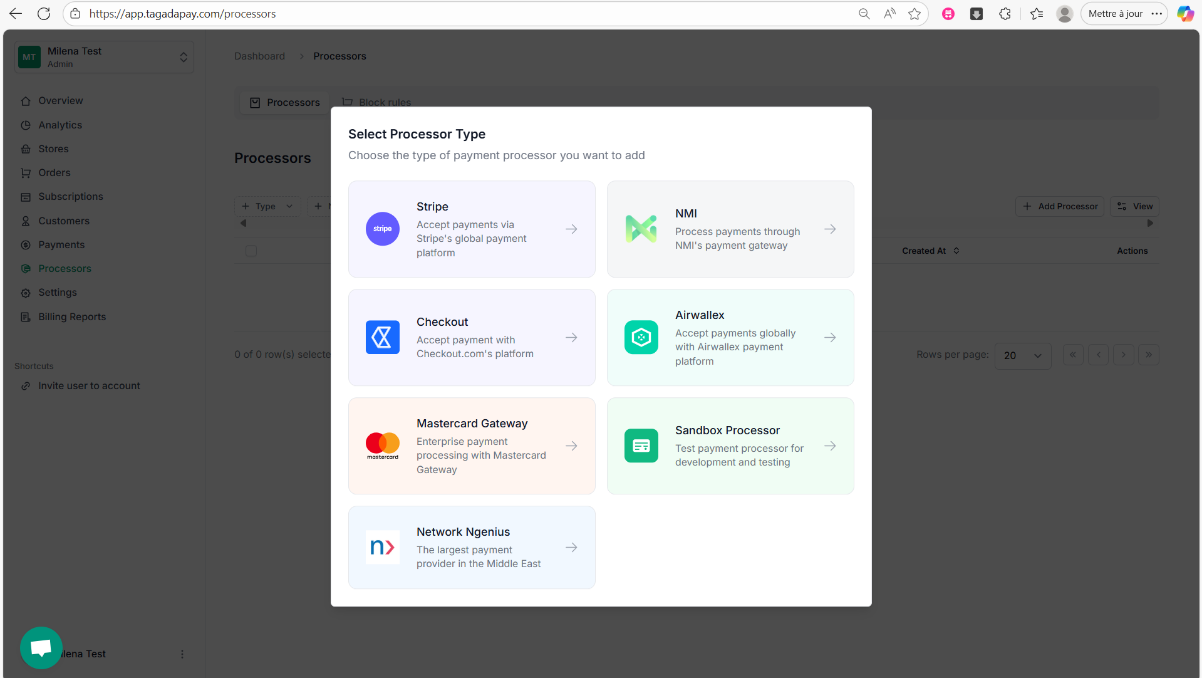Open the browser zoom magnifier icon

point(864,13)
